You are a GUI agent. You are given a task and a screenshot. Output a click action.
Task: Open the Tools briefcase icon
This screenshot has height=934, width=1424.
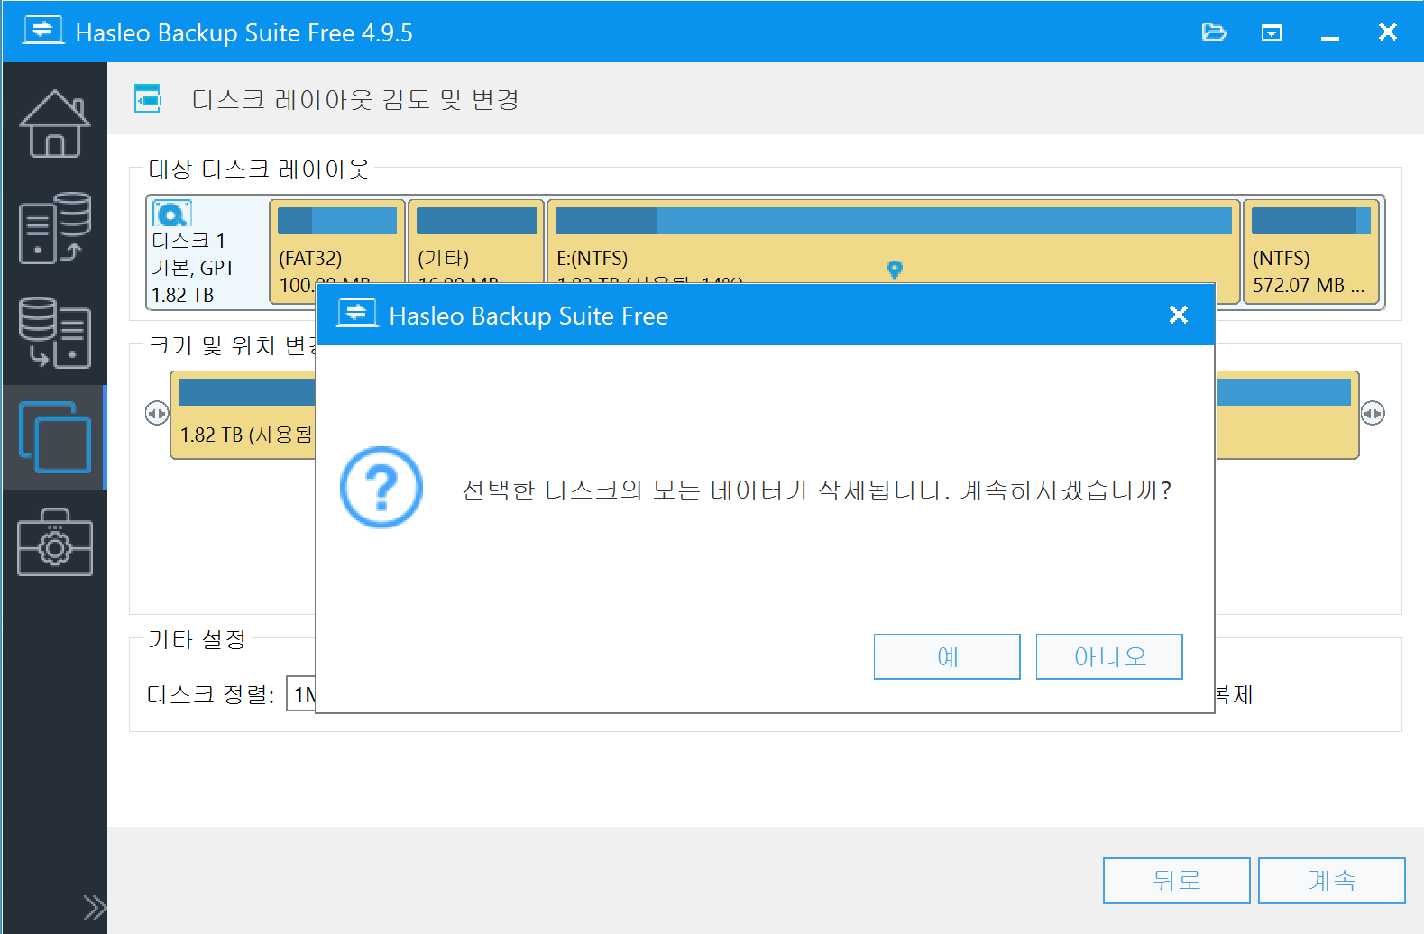point(54,542)
